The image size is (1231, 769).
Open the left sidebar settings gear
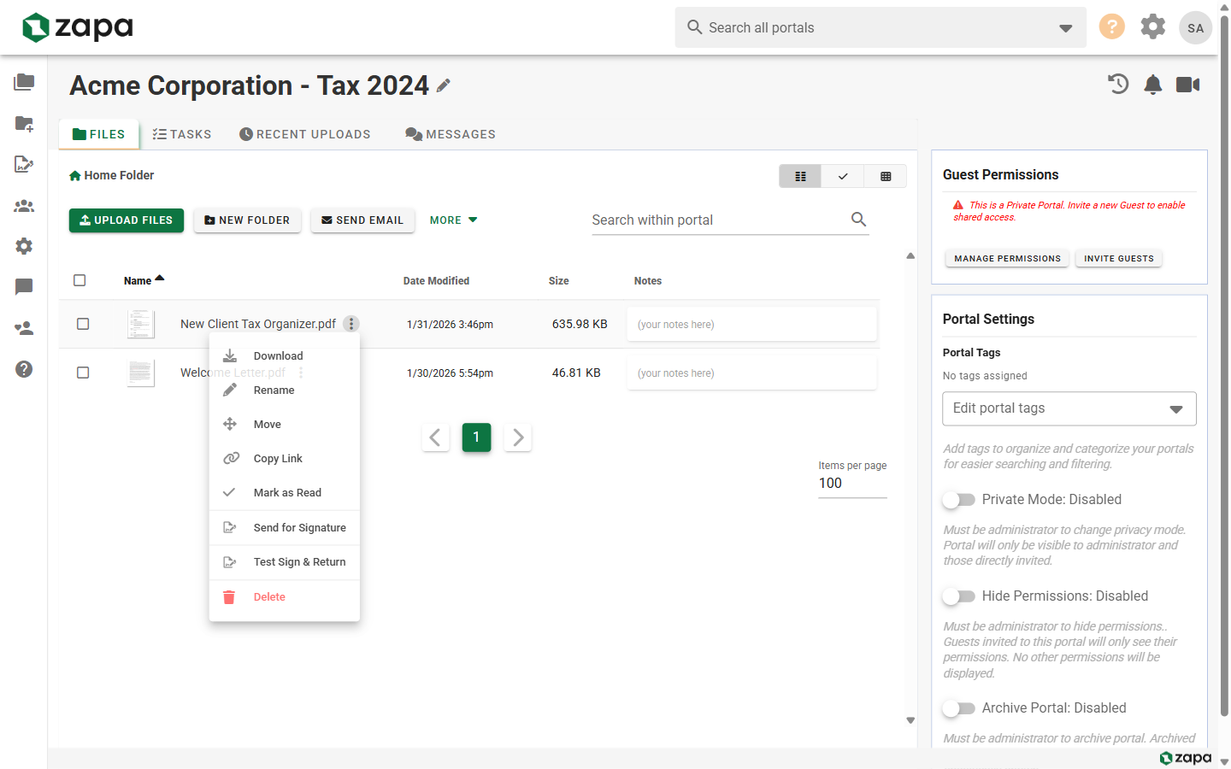24,246
